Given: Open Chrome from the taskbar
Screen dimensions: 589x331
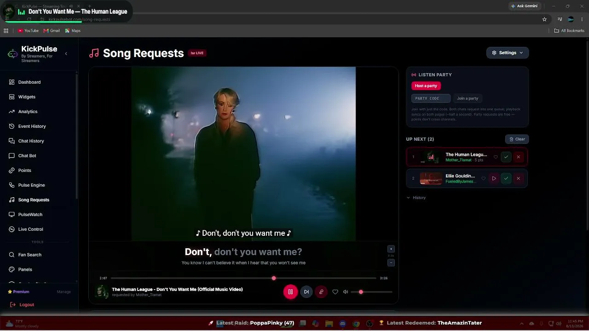Looking at the screenshot, I should (x=356, y=324).
